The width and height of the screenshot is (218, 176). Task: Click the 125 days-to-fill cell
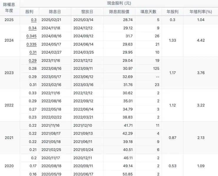(x=156, y=68)
